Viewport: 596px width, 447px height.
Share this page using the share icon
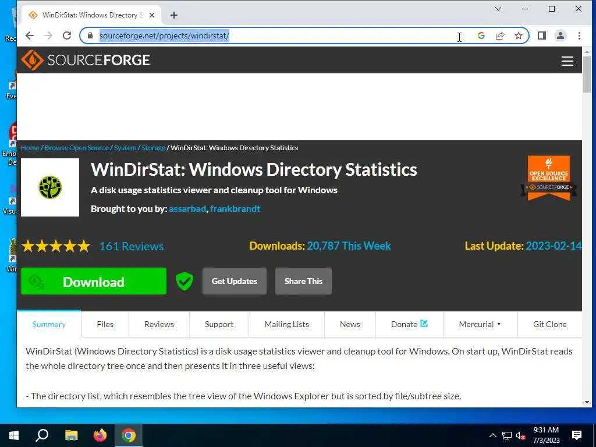(500, 36)
